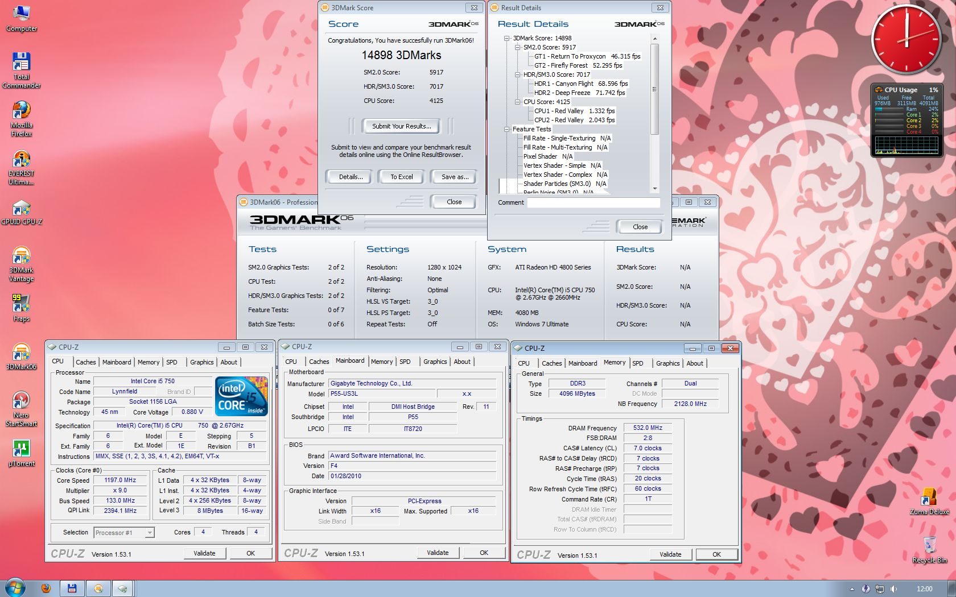Screen dimensions: 956x597
Task: Select Fill Rate - Single-Texturing row
Action: [x=567, y=138]
